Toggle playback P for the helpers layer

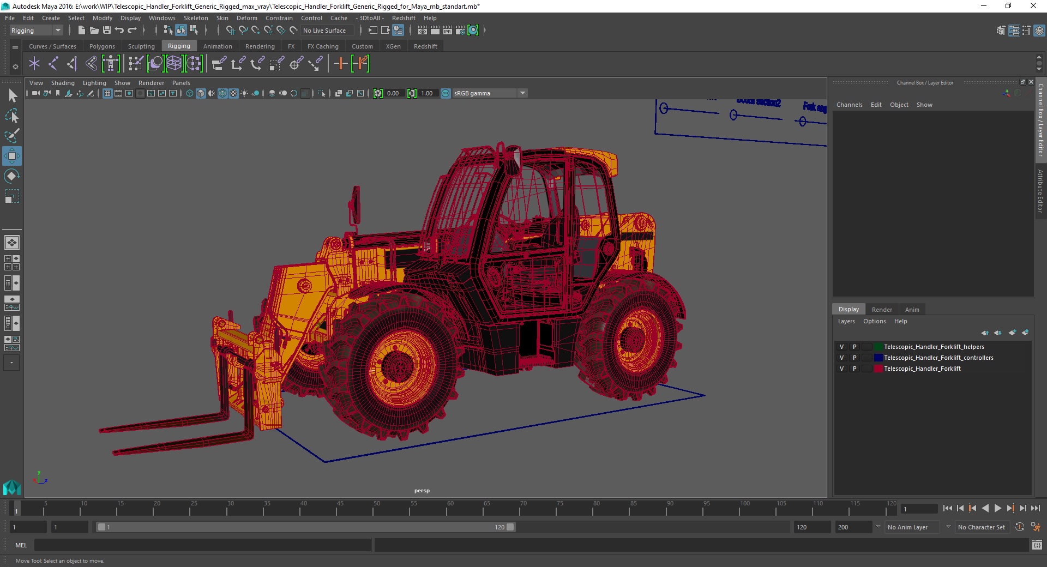pyautogui.click(x=855, y=347)
